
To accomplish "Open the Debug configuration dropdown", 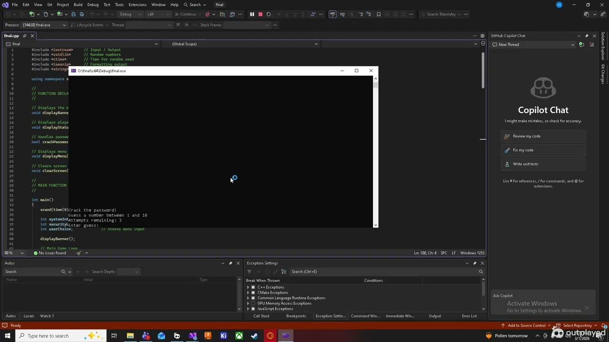I will pos(130,14).
